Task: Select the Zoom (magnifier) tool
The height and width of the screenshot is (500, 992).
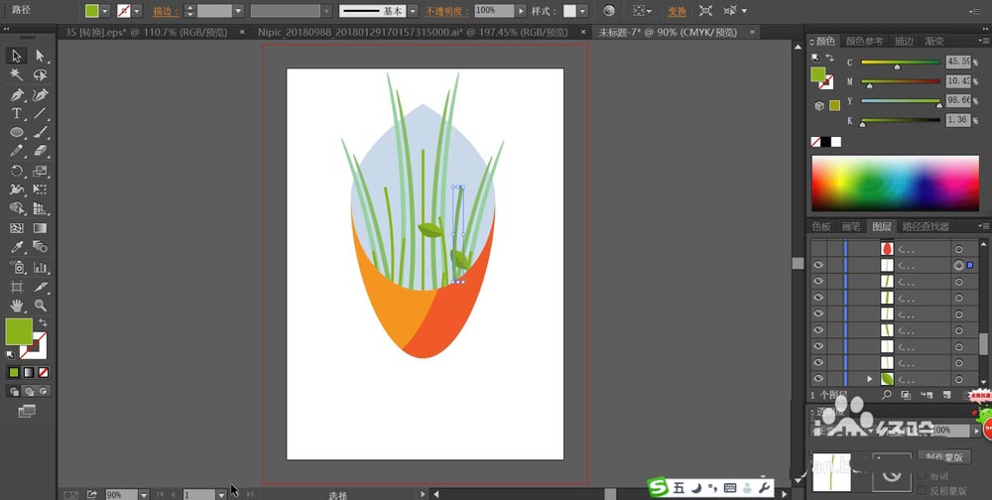Action: [x=40, y=306]
